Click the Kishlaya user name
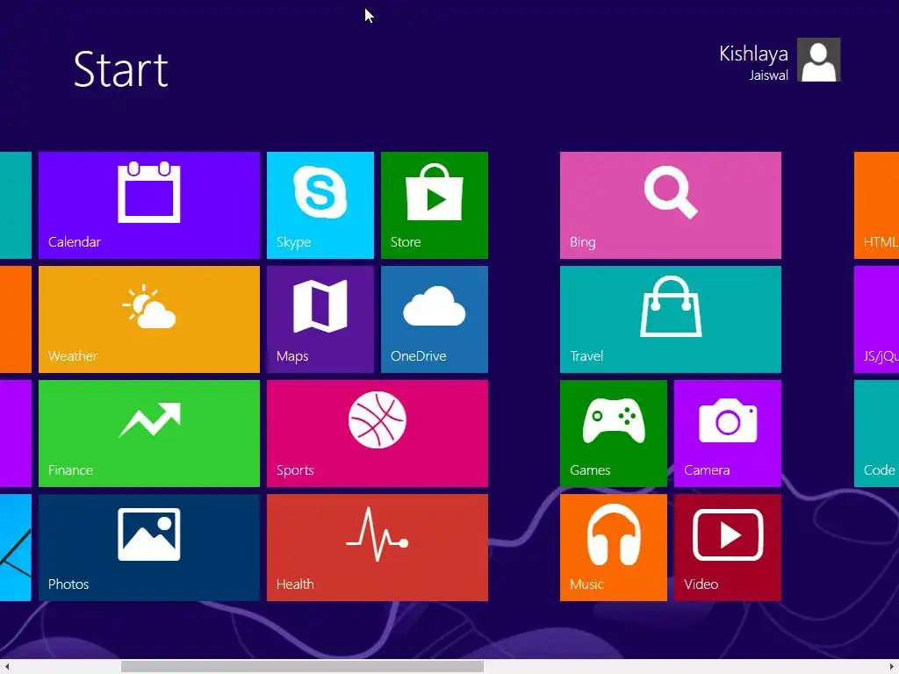This screenshot has width=899, height=674. tap(753, 54)
